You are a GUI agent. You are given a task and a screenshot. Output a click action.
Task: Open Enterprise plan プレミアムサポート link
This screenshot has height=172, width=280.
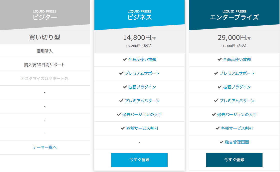237,73
